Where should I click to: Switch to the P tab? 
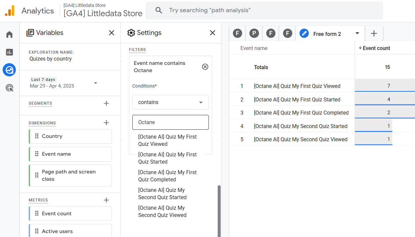tap(254, 33)
